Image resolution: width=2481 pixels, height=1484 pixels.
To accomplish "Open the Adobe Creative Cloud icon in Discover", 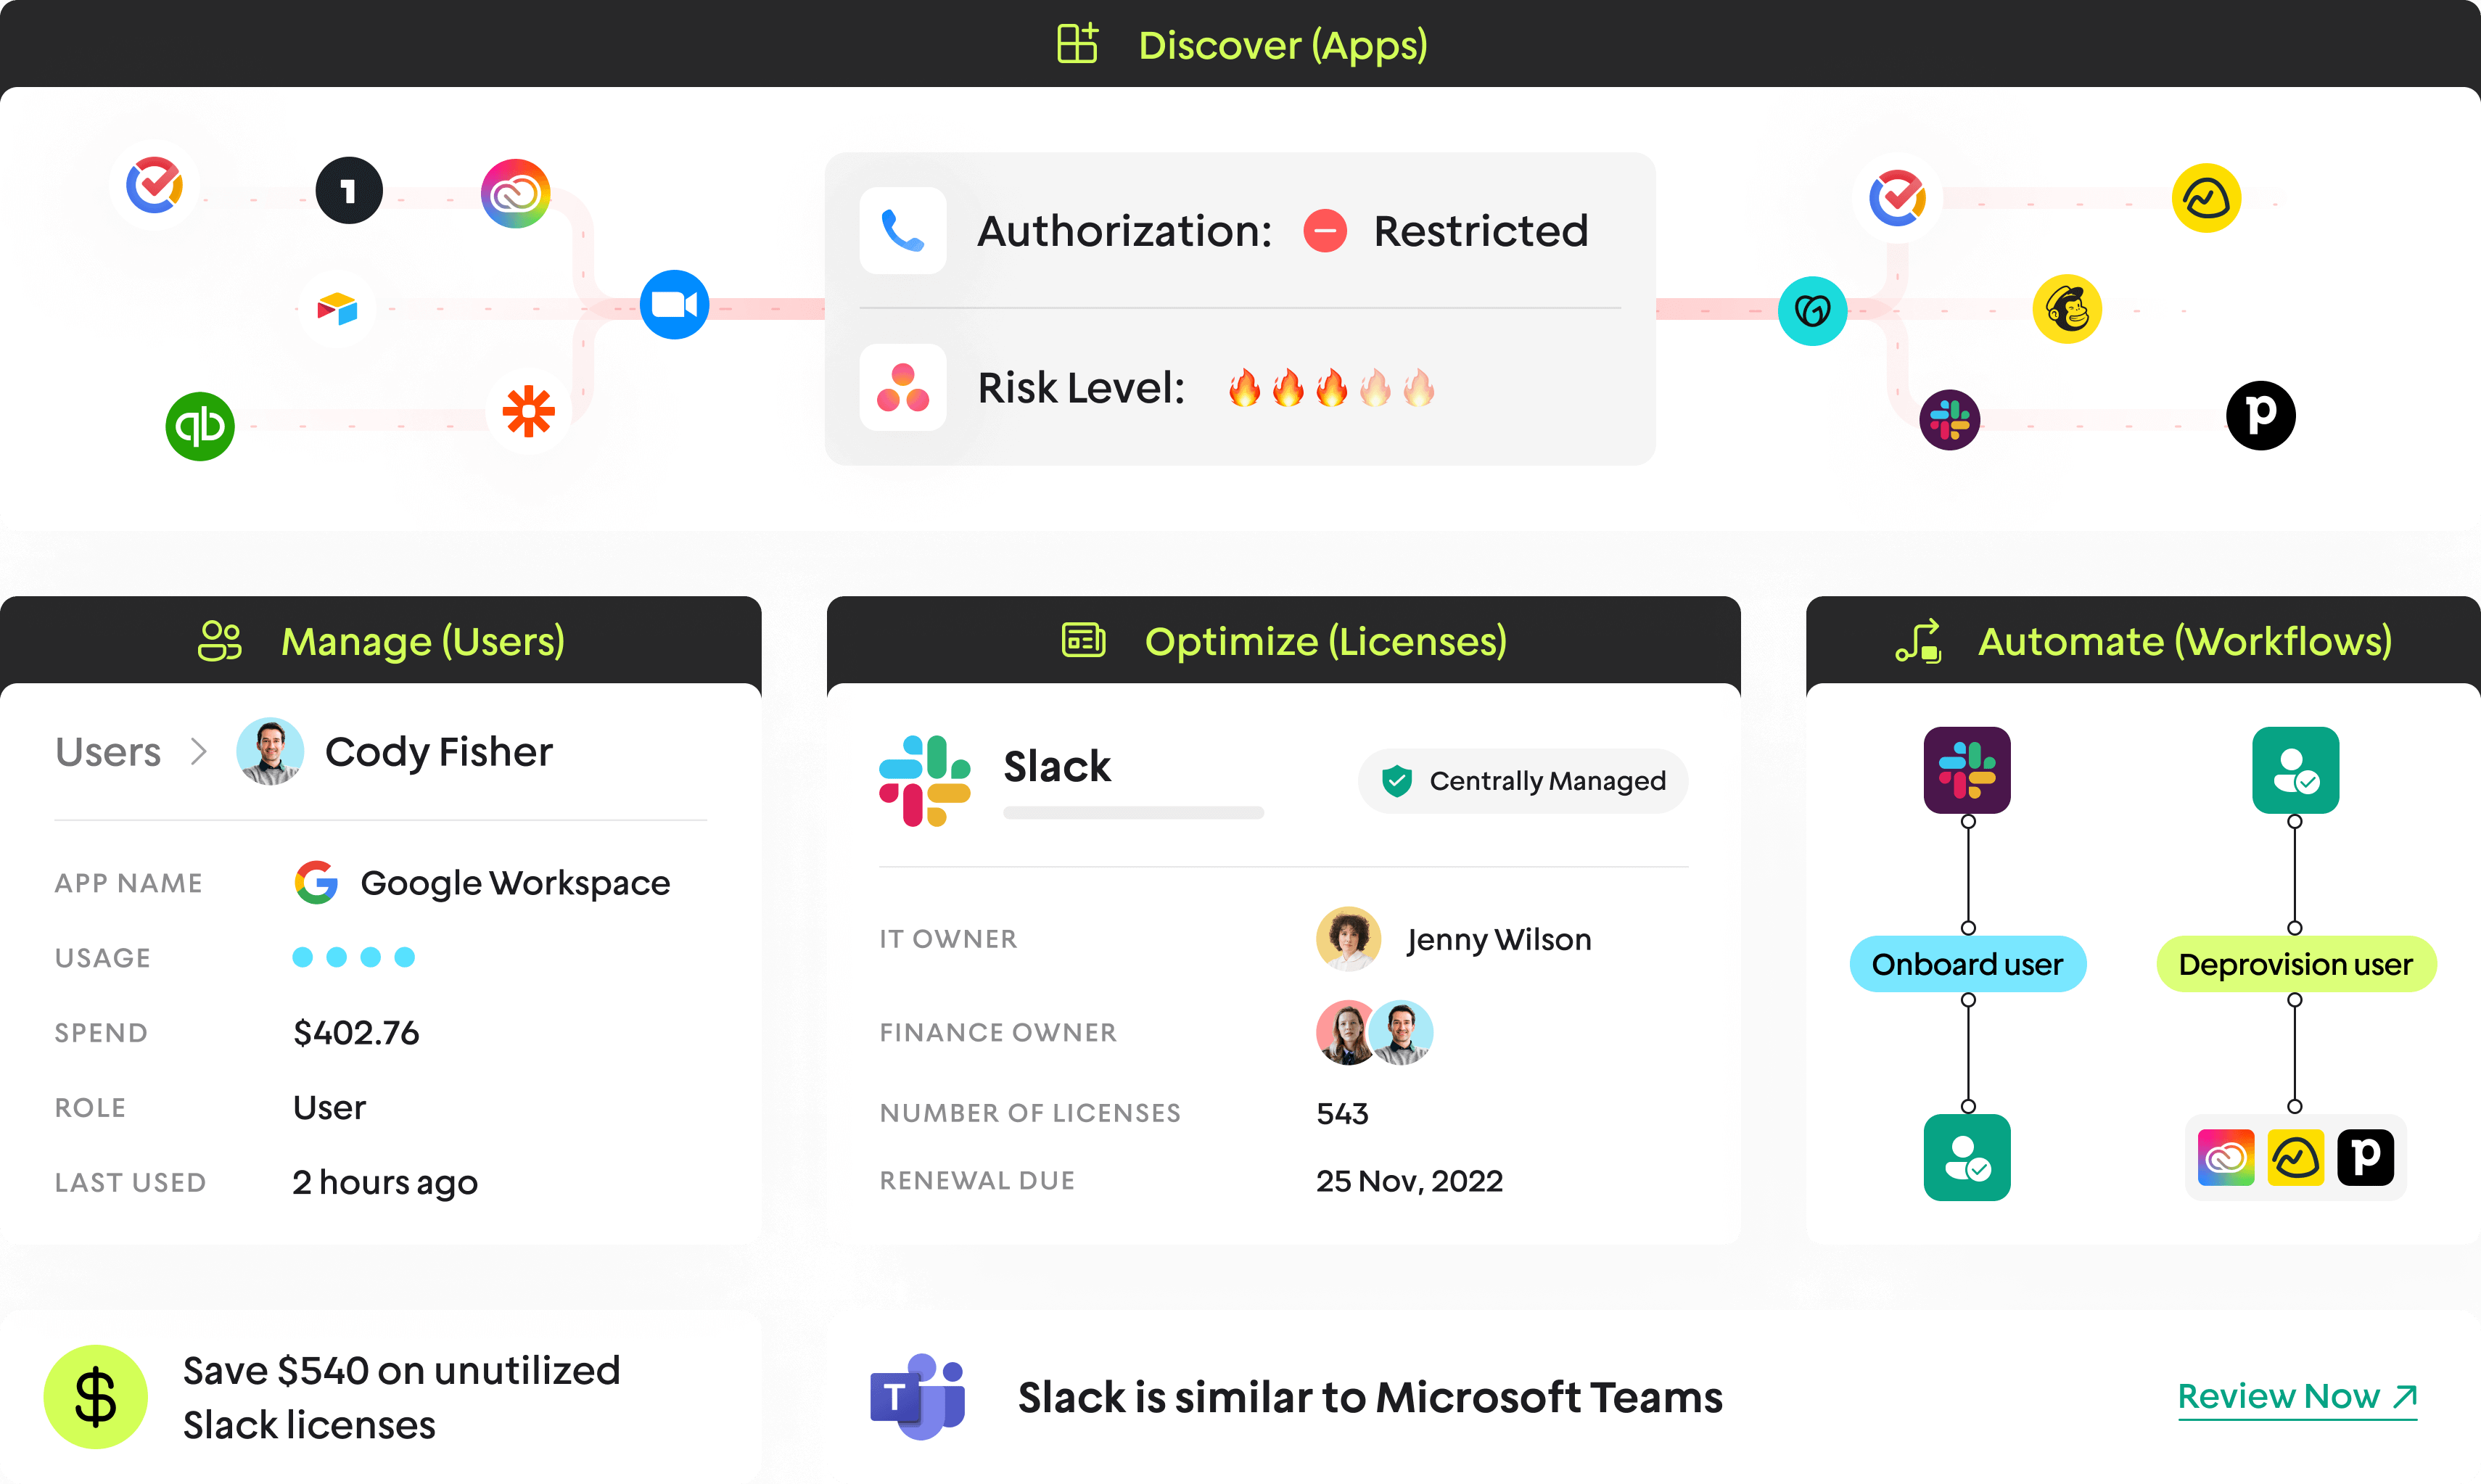I will tap(515, 193).
